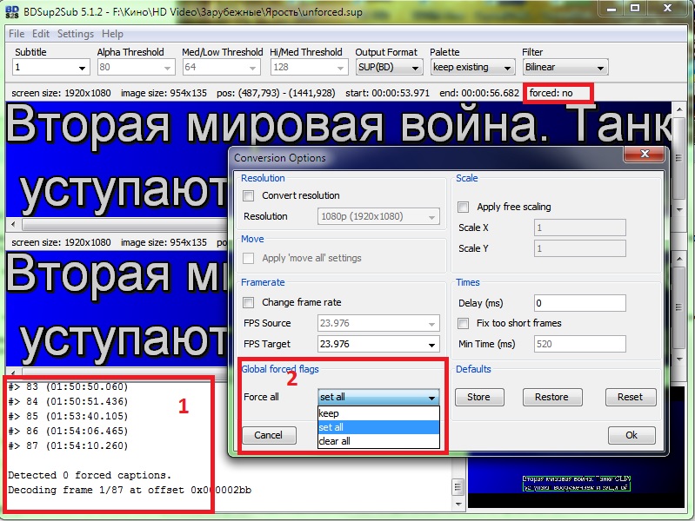Toggle the Apply free scaling checkbox
This screenshot has height=521, width=695.
464,207
